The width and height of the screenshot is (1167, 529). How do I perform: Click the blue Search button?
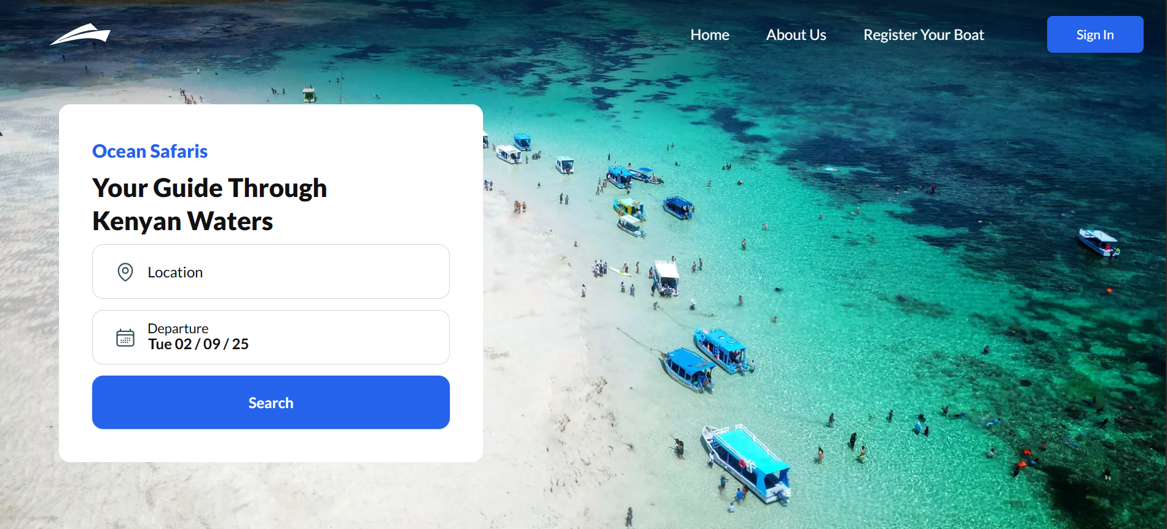[271, 403]
